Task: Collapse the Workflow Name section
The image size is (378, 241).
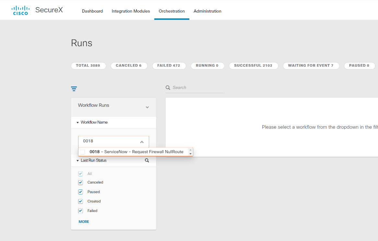Action: [x=77, y=122]
